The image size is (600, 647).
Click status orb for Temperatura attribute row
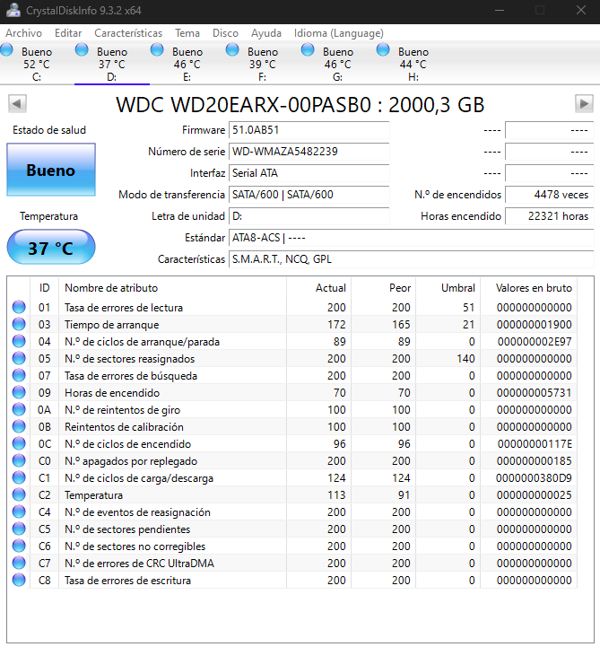[19, 494]
